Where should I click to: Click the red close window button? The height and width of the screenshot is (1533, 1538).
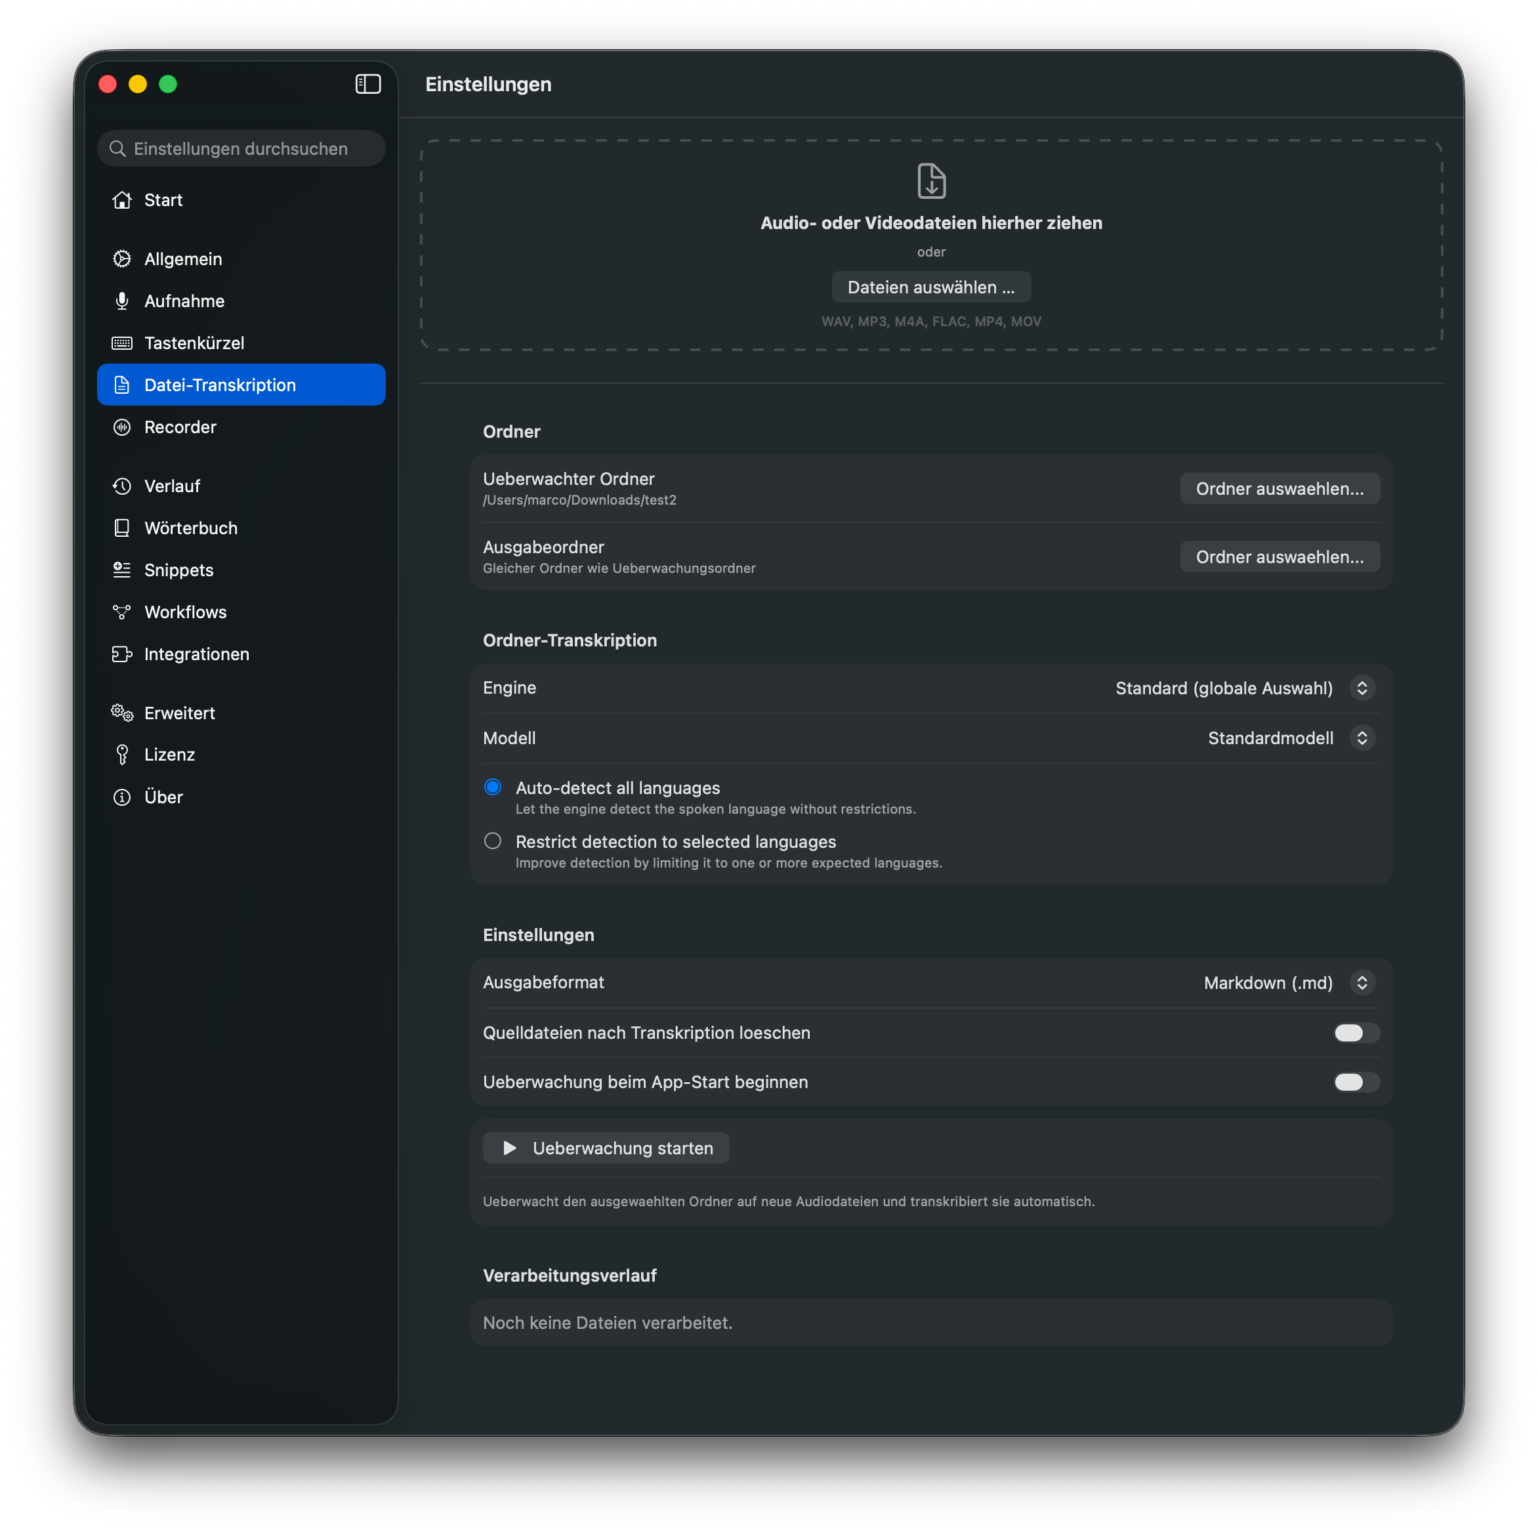[108, 85]
